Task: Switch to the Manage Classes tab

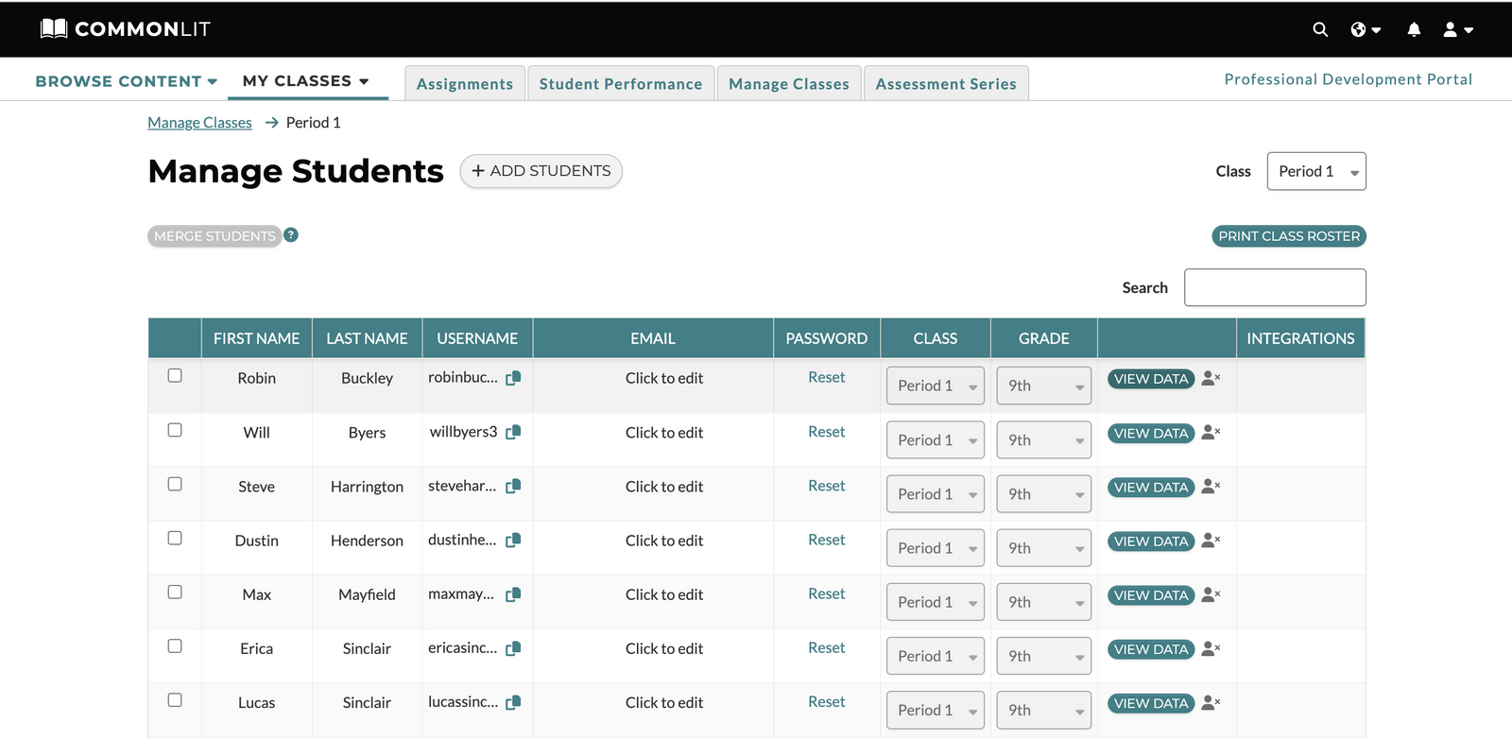Action: 789,83
